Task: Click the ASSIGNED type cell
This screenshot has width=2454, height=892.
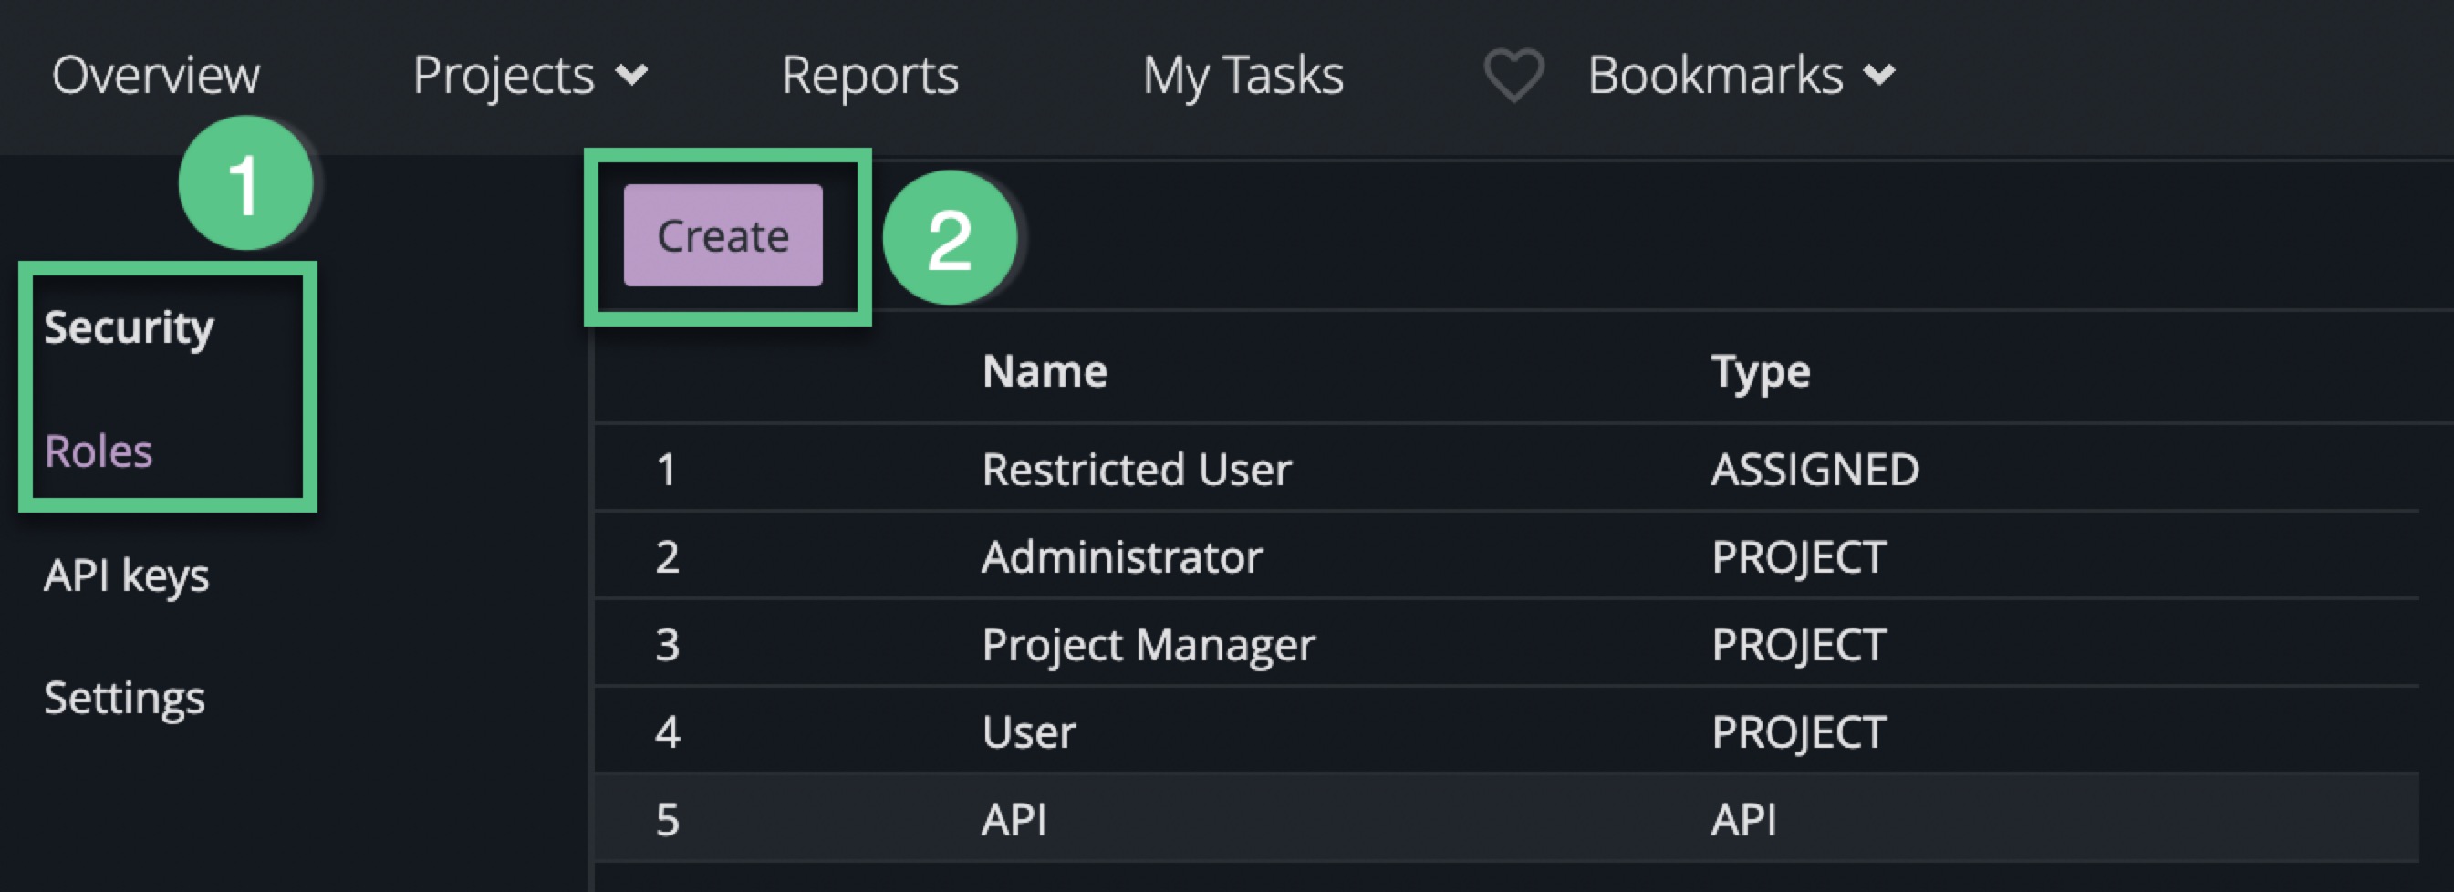Action: tap(1815, 470)
